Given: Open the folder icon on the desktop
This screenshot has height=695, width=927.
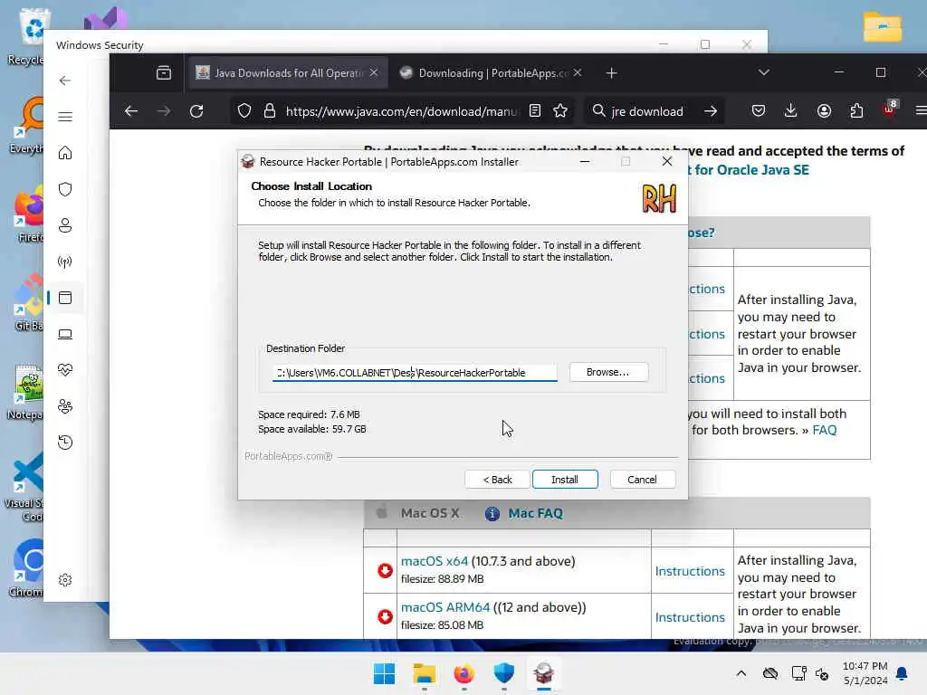Looking at the screenshot, I should tap(882, 26).
